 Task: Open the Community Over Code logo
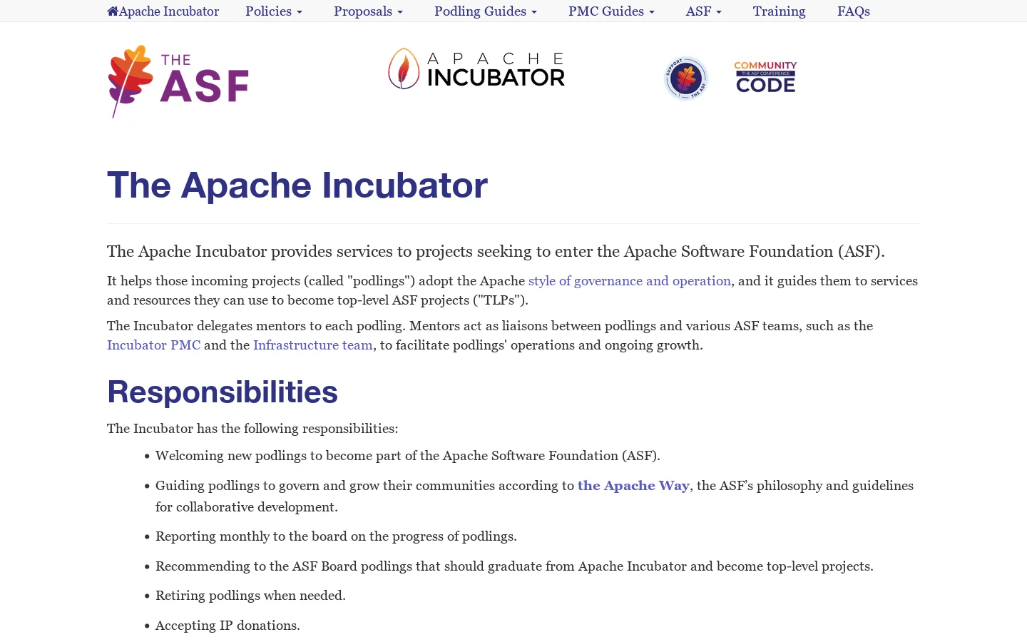click(765, 77)
